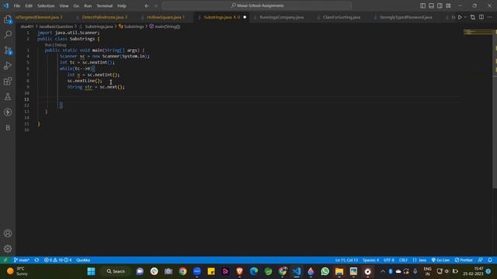The height and width of the screenshot is (279, 497).
Task: Toggle the Secondary Side Bar layout icon
Action: 440,5
